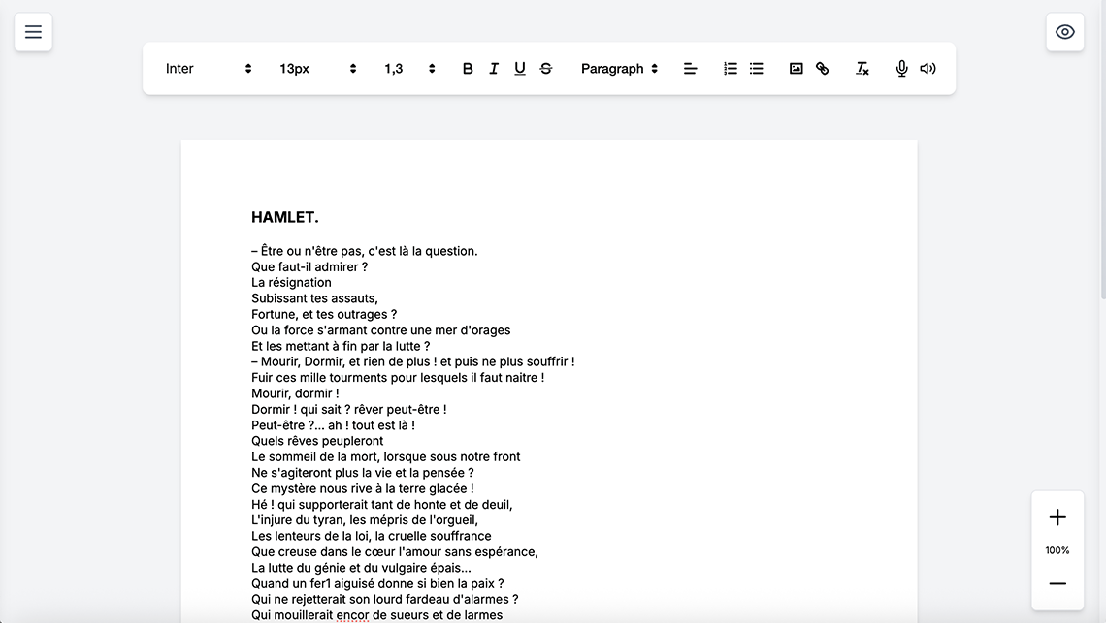Screen dimensions: 1106x623
Task: Clear text formatting
Action: click(x=862, y=69)
